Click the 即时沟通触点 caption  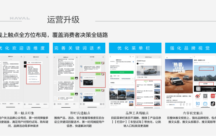(80, 113)
